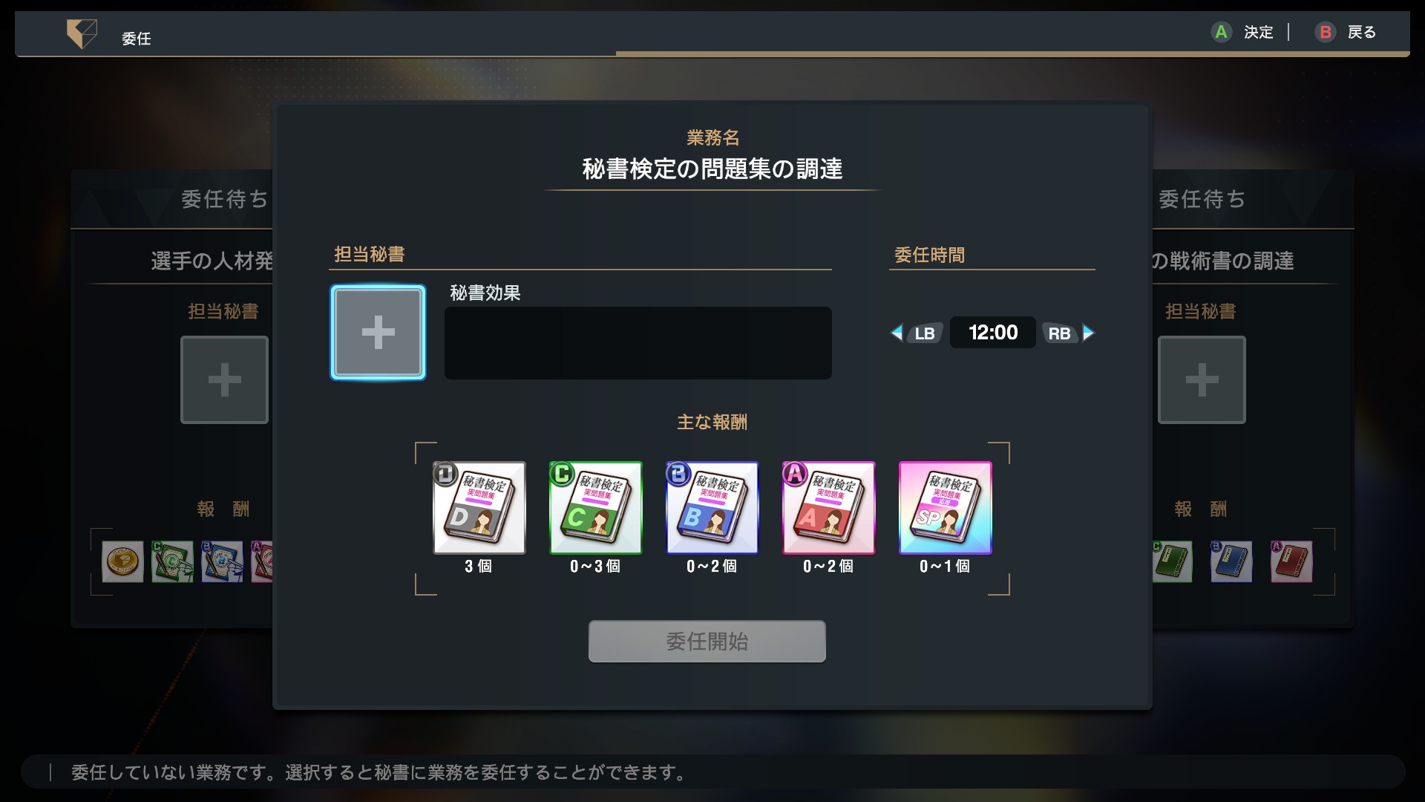Image resolution: width=1425 pixels, height=802 pixels.
Task: Select the red A tactics book in right panel
Action: point(1291,561)
